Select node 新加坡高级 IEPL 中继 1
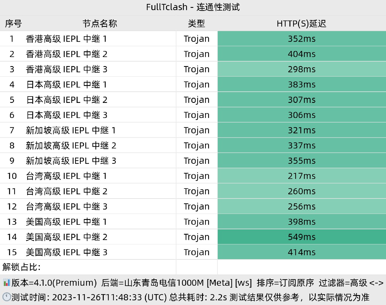The image size is (386, 305). coord(71,130)
